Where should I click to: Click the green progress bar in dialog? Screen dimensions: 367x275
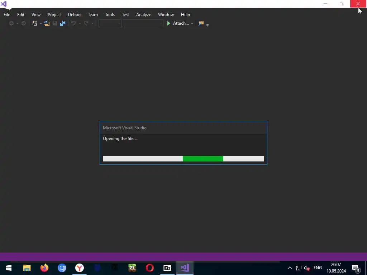pos(203,159)
